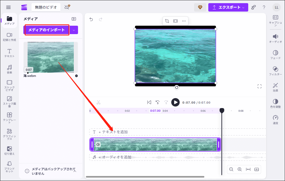Expand the エクスポート dropdown arrow
The height and width of the screenshot is (181, 285).
(x=243, y=7)
